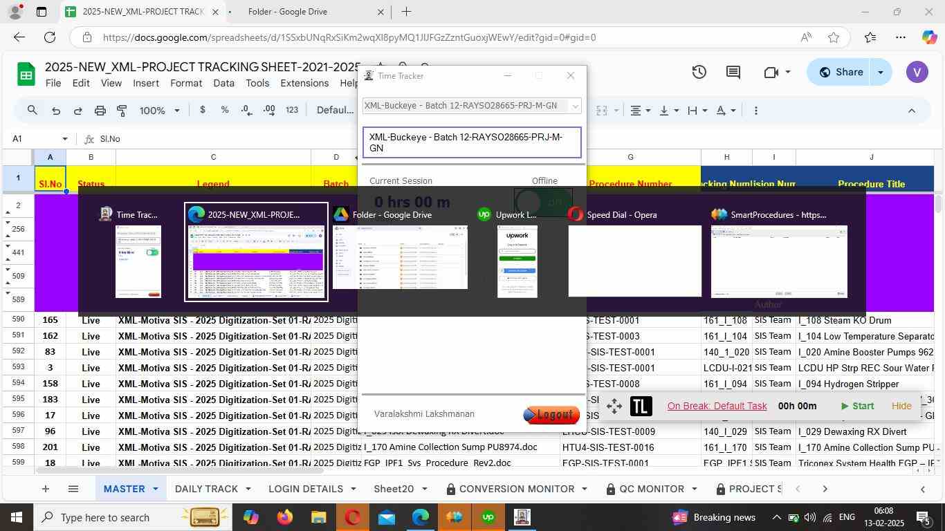Screen dimensions: 945x531
Task: Add a new sheet with plus icon
Action: pyautogui.click(x=45, y=489)
